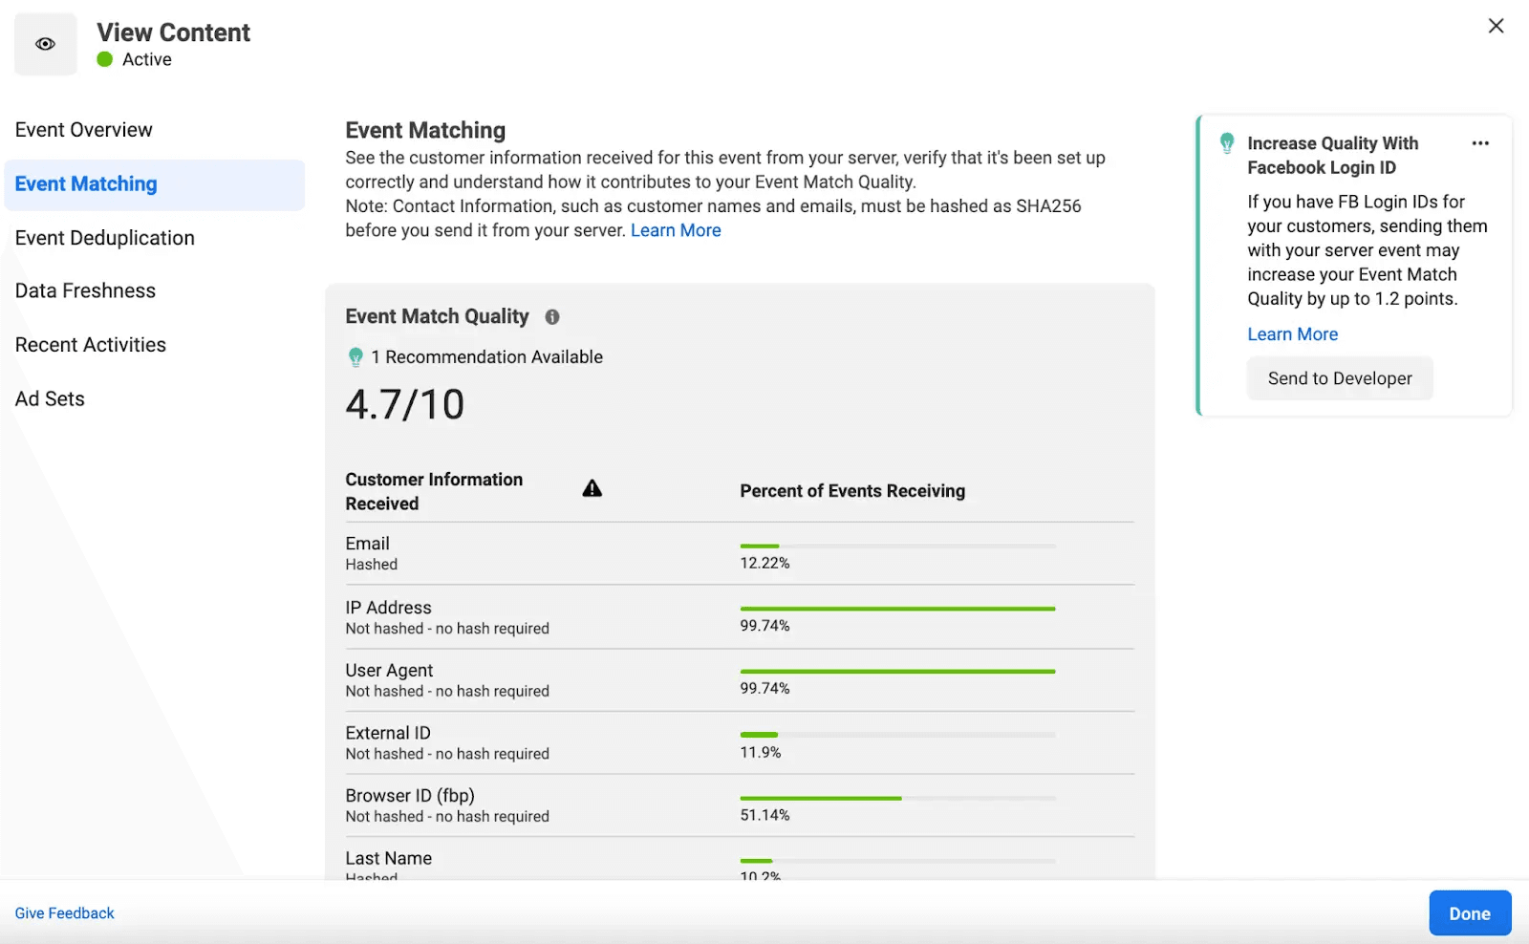Close the View Content dialog

[1496, 26]
